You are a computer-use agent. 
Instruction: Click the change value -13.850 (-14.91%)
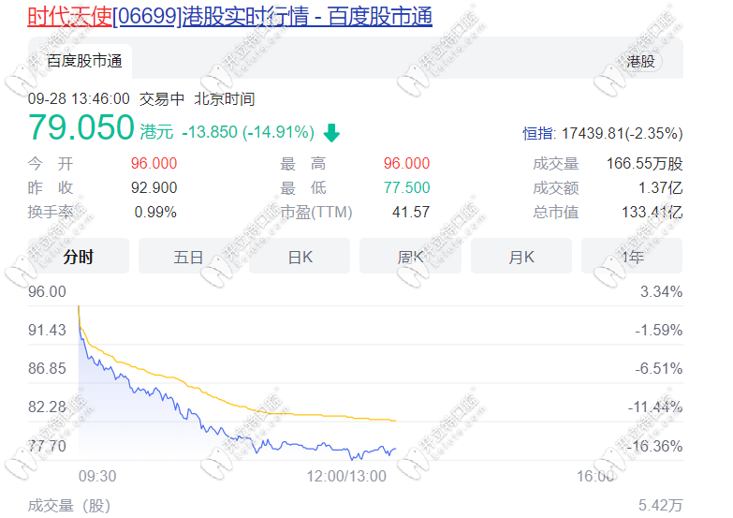tap(248, 132)
